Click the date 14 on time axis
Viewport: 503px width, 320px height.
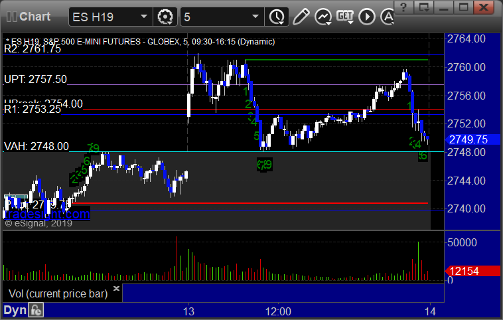click(x=430, y=311)
